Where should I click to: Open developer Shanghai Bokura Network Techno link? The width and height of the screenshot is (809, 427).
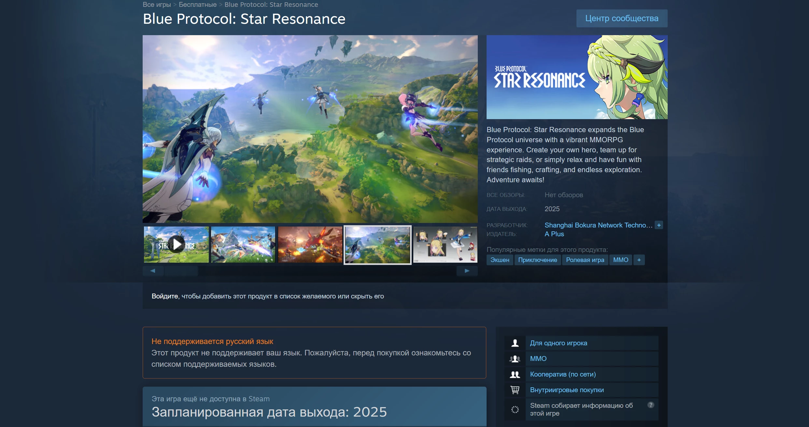(599, 225)
